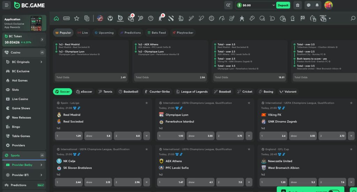
Task: Switch to the Live tab
Action: pos(82,33)
